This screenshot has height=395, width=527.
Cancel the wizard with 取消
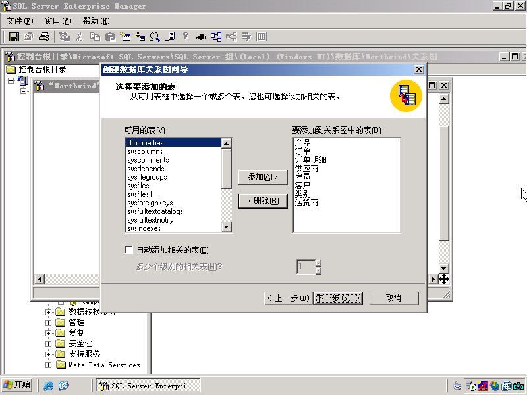point(394,298)
